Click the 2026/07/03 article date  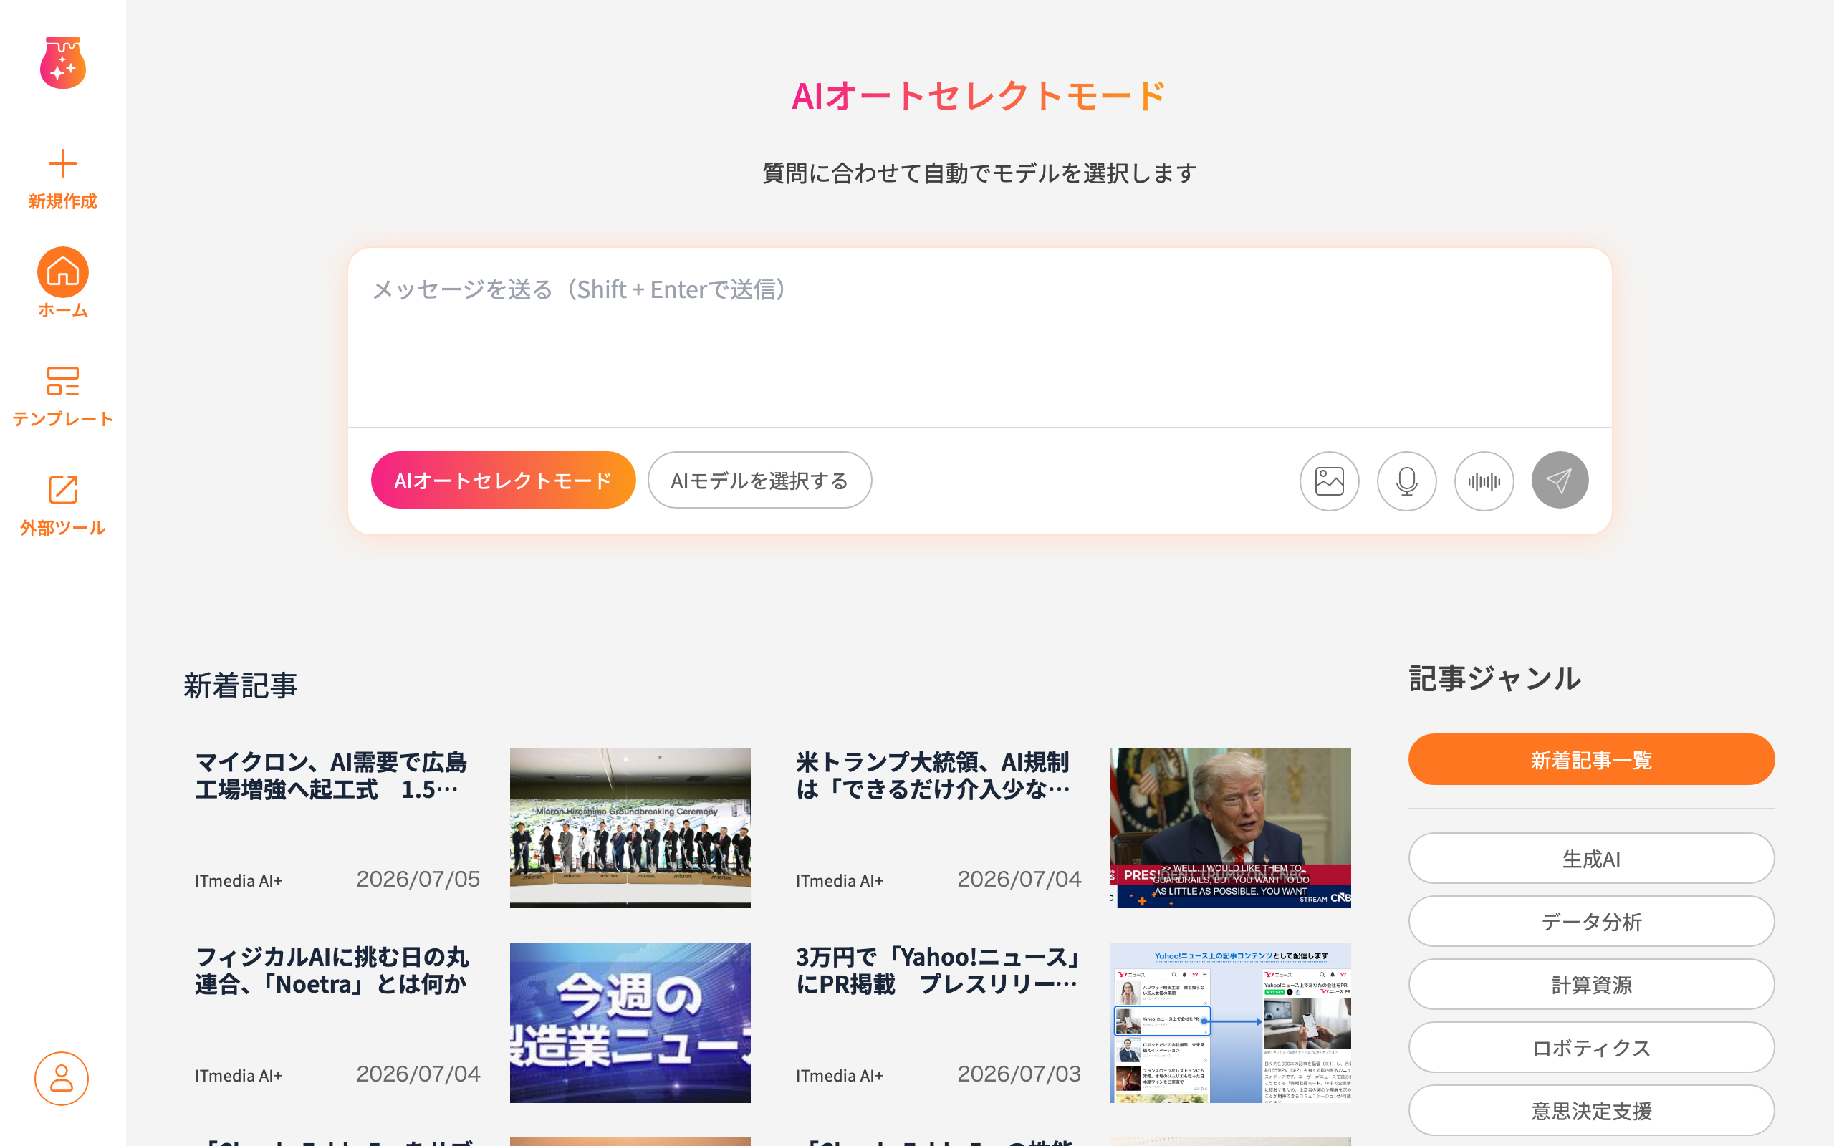(x=1019, y=1073)
